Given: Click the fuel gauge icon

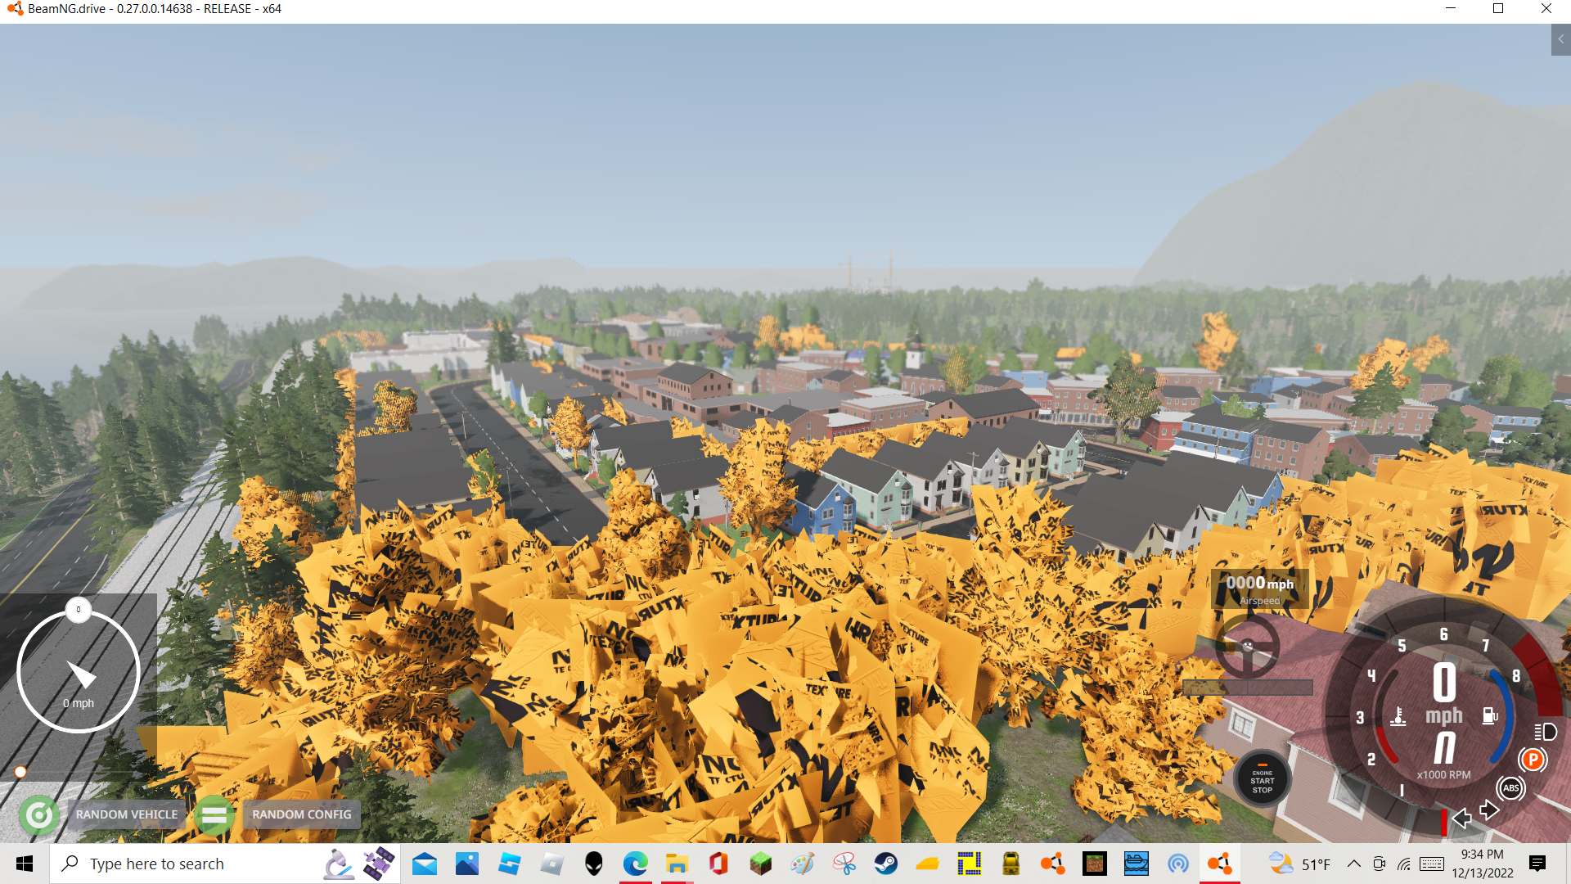Looking at the screenshot, I should click(x=1490, y=716).
